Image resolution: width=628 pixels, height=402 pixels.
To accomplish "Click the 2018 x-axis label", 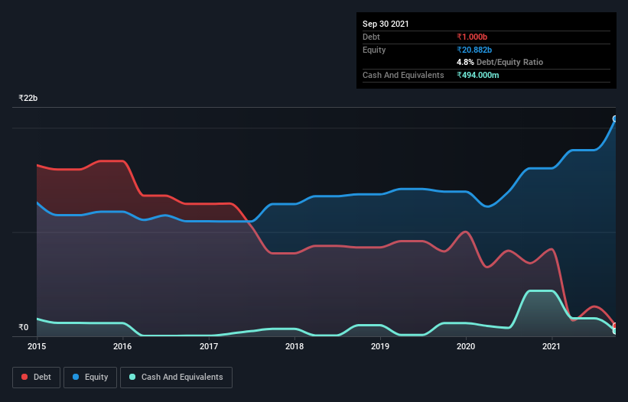I will (x=294, y=346).
